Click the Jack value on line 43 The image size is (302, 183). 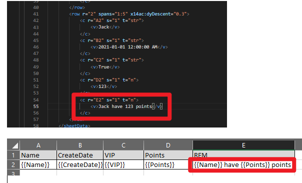coord(104,27)
